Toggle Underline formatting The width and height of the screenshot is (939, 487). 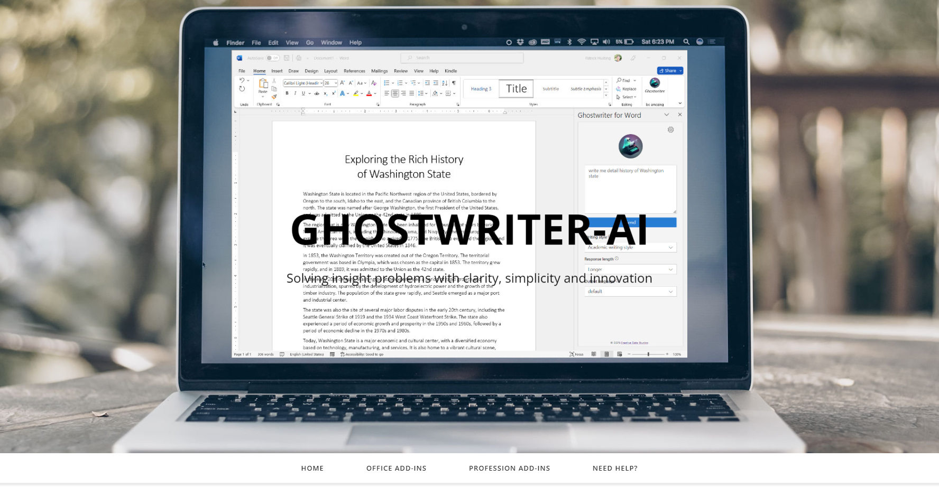coord(303,93)
